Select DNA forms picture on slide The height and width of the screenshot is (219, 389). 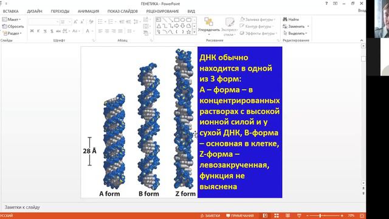click(x=139, y=122)
